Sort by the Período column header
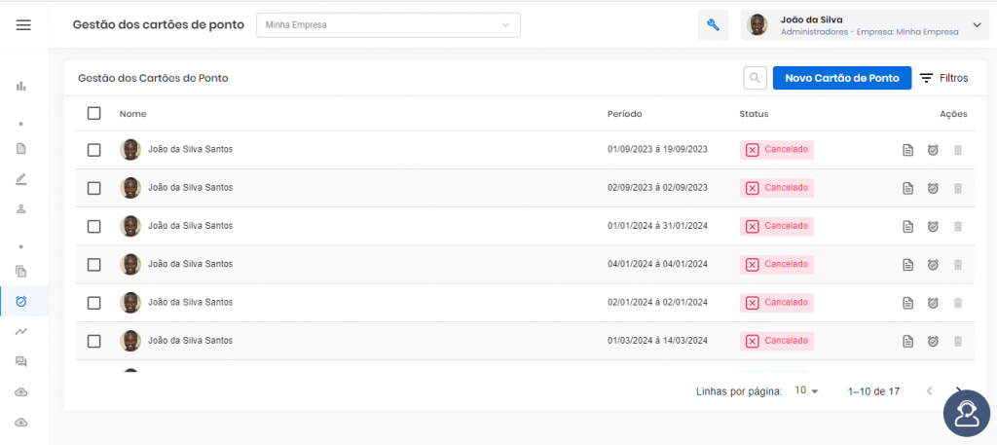Viewport: 997px width, 445px height. click(624, 114)
